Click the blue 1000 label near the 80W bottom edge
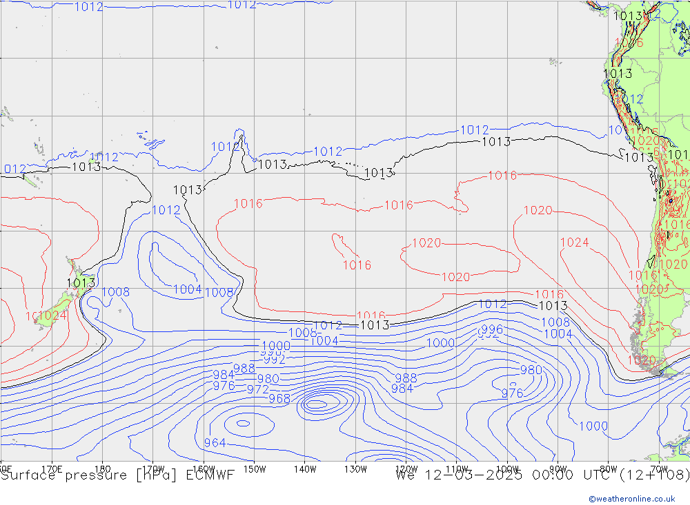 pos(593,426)
